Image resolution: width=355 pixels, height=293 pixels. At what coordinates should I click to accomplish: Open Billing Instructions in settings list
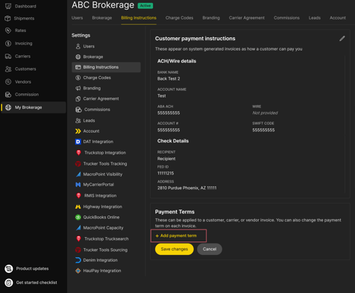tap(106, 67)
